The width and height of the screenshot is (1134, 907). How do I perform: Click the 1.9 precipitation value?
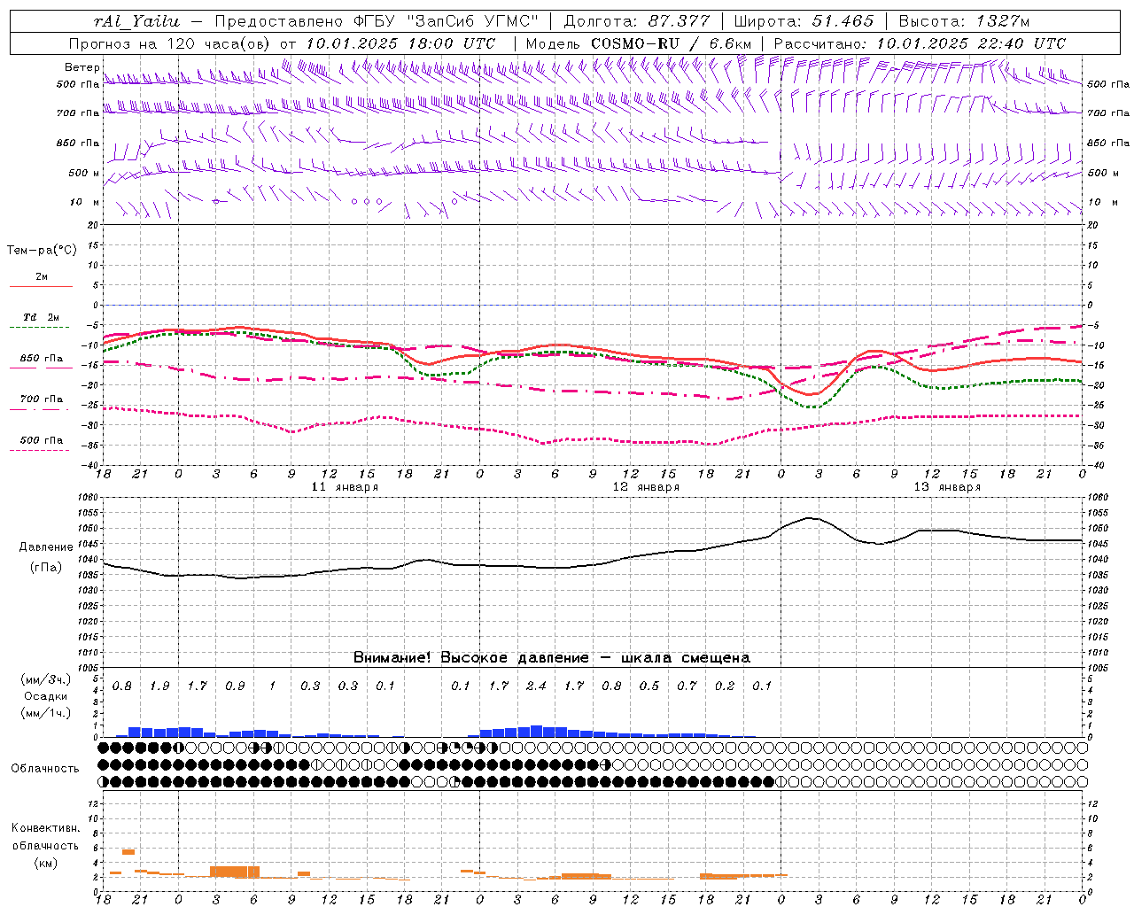(159, 686)
